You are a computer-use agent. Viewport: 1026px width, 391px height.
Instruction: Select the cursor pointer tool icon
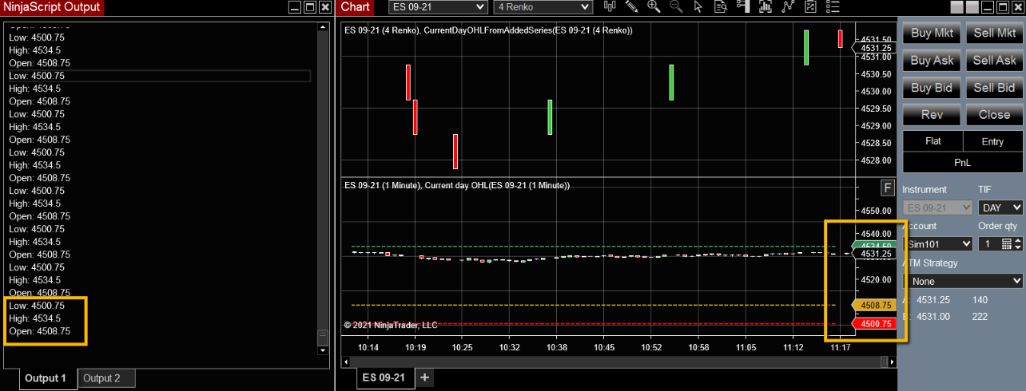click(x=698, y=7)
